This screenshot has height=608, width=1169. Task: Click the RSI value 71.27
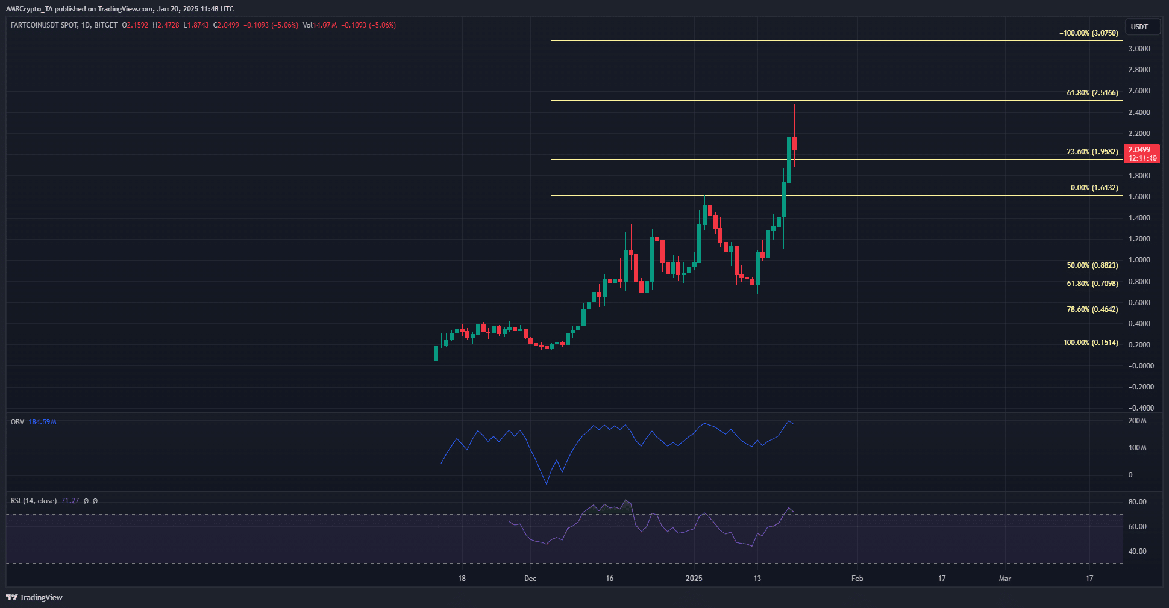pos(70,501)
